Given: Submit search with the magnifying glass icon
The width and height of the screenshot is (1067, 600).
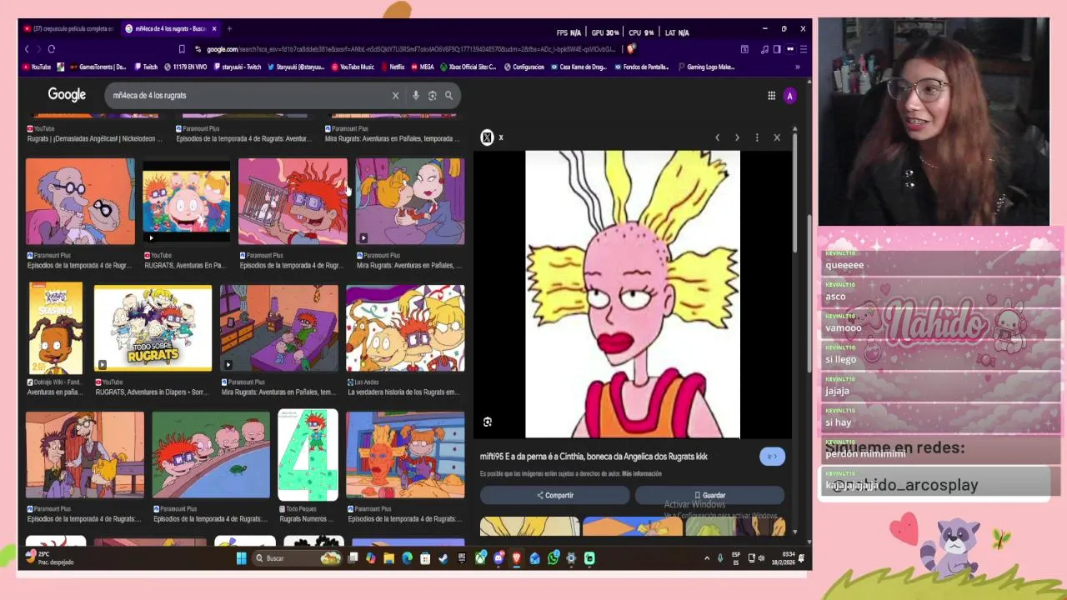Looking at the screenshot, I should (448, 96).
